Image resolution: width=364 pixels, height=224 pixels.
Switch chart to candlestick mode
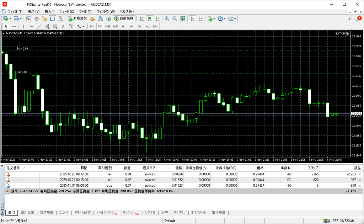point(149,18)
